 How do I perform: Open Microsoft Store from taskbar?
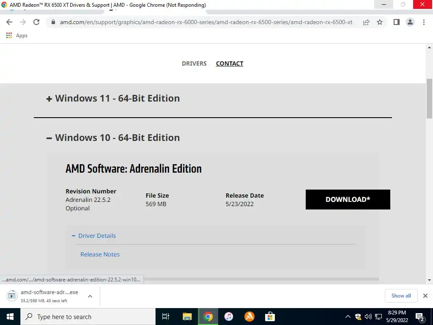[x=270, y=317]
